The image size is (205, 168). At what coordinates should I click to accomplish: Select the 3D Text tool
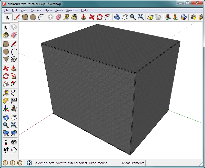pos(14,108)
